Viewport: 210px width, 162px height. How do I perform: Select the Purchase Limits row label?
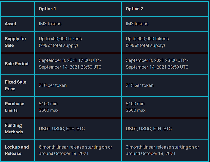tap(14, 107)
